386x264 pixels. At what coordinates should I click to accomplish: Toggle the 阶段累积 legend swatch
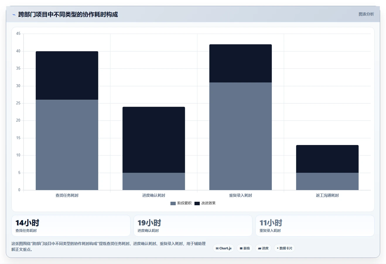pos(173,203)
